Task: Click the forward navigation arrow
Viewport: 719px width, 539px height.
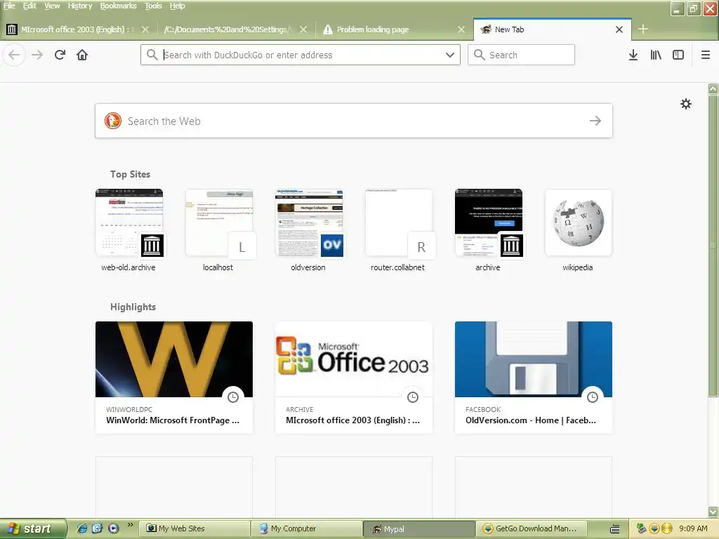Action: coord(37,55)
